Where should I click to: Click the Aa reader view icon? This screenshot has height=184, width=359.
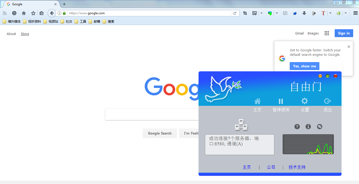(285, 13)
